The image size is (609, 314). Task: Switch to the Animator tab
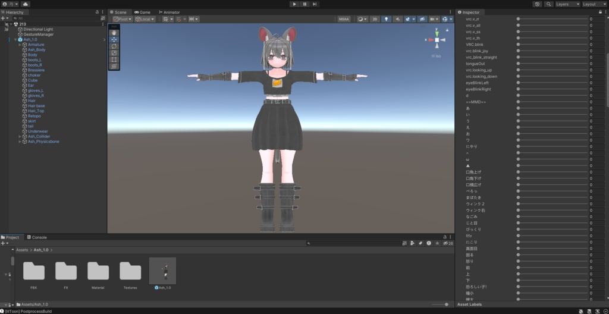(x=168, y=12)
